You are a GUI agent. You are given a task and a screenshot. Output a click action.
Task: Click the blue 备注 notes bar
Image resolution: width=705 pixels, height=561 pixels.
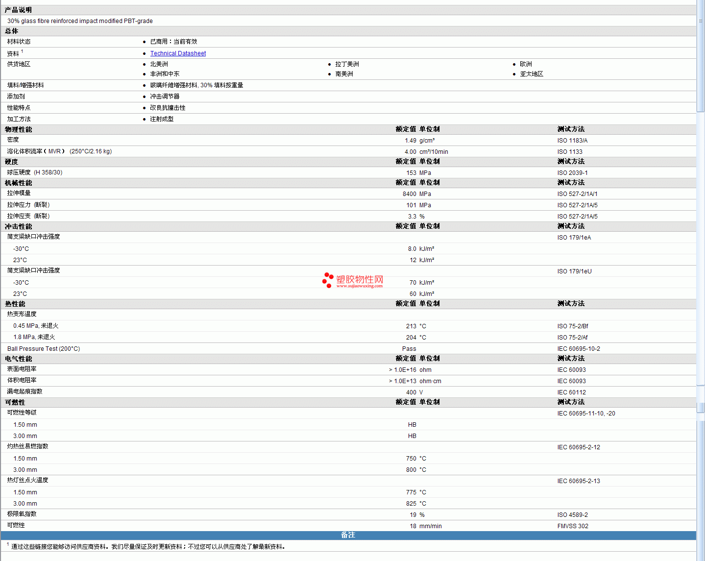coord(348,535)
